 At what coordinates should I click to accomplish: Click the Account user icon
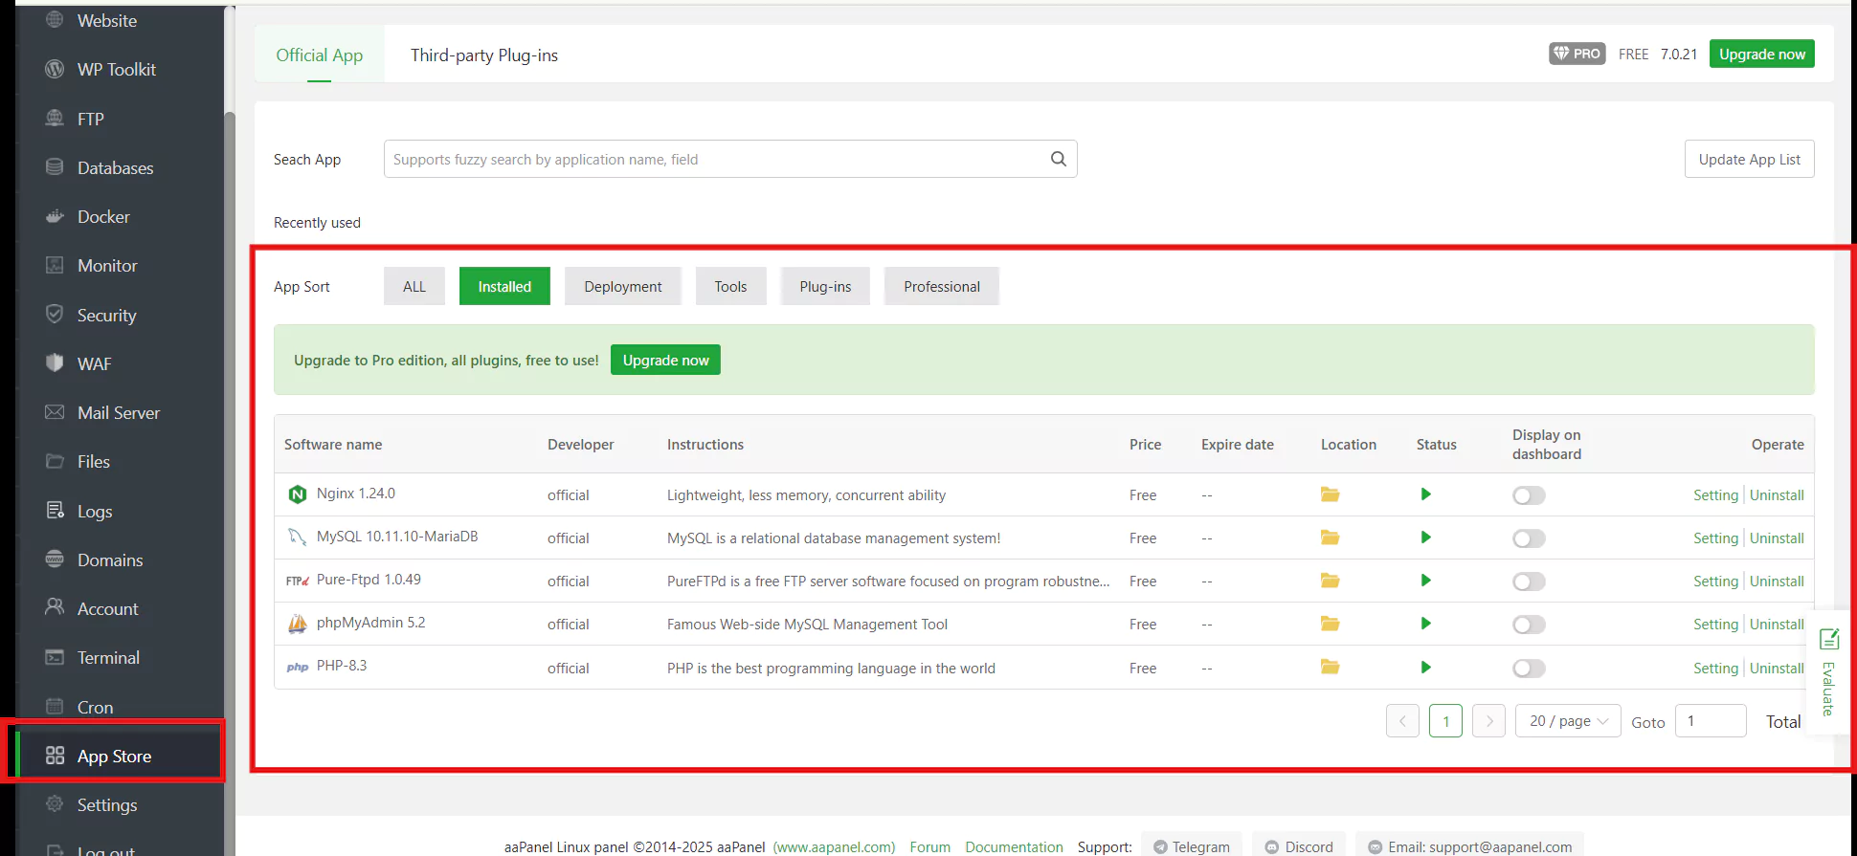55,608
